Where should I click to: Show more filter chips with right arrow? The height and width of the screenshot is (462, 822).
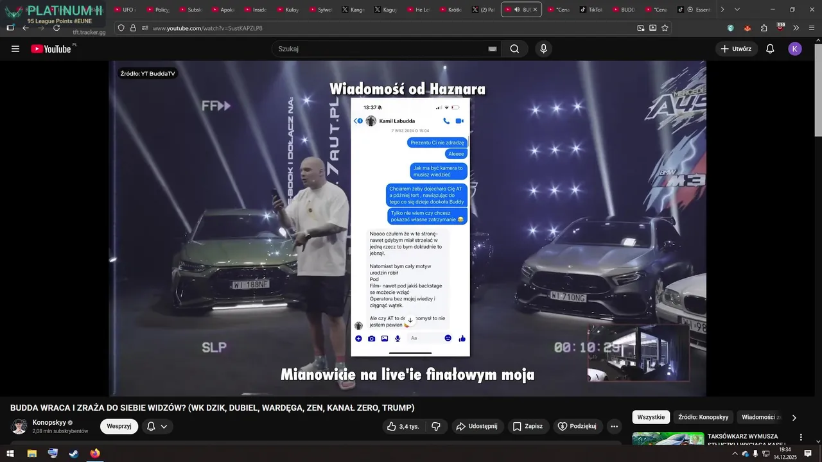point(794,418)
